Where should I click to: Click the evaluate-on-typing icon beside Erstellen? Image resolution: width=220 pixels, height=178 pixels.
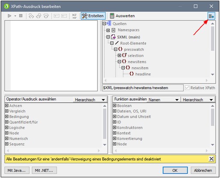point(74,16)
